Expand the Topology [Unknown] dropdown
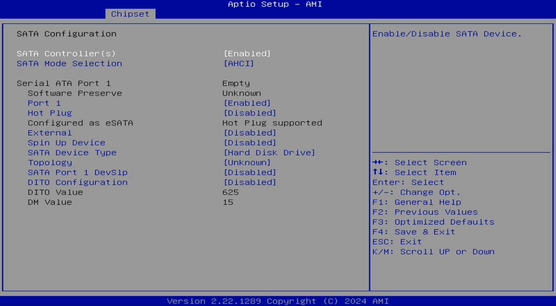Screen dimensions: 556x306 pyautogui.click(x=247, y=162)
